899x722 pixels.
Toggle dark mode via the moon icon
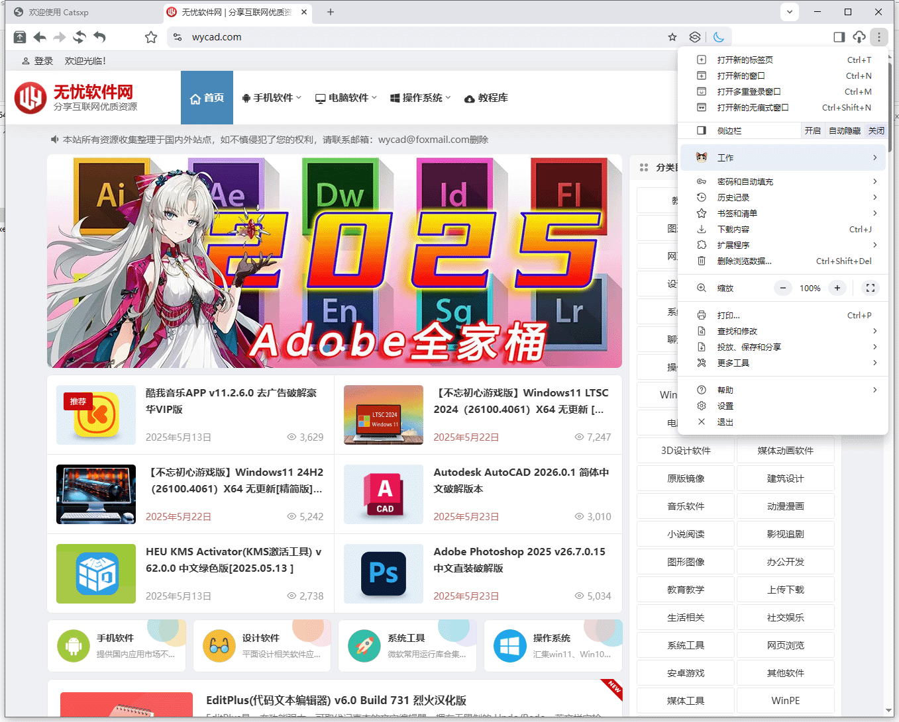click(x=719, y=37)
